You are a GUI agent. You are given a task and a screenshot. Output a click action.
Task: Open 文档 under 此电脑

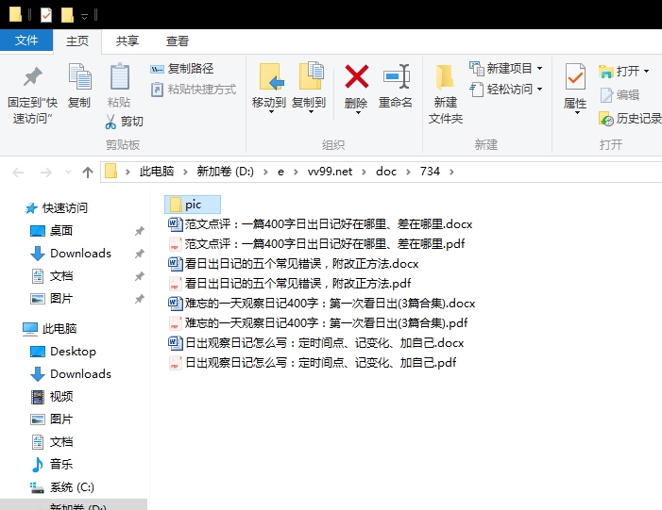pyautogui.click(x=52, y=442)
